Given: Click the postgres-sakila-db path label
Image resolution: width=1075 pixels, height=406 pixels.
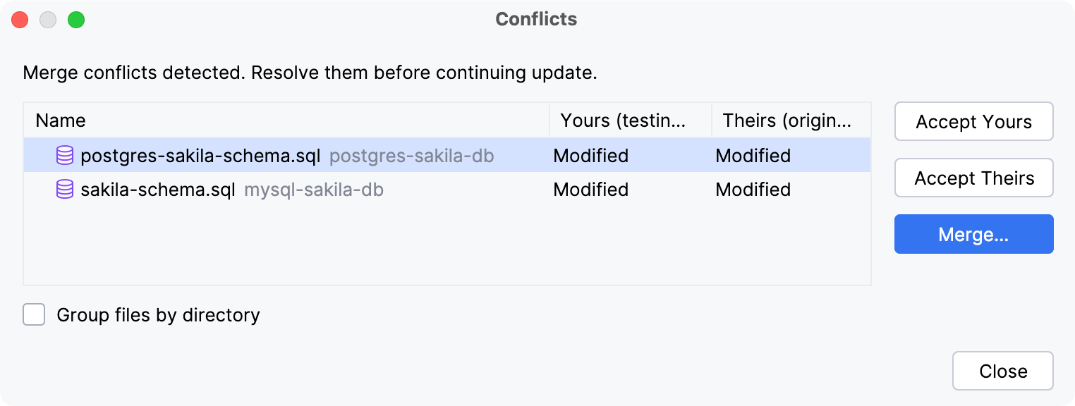Looking at the screenshot, I should (x=413, y=156).
